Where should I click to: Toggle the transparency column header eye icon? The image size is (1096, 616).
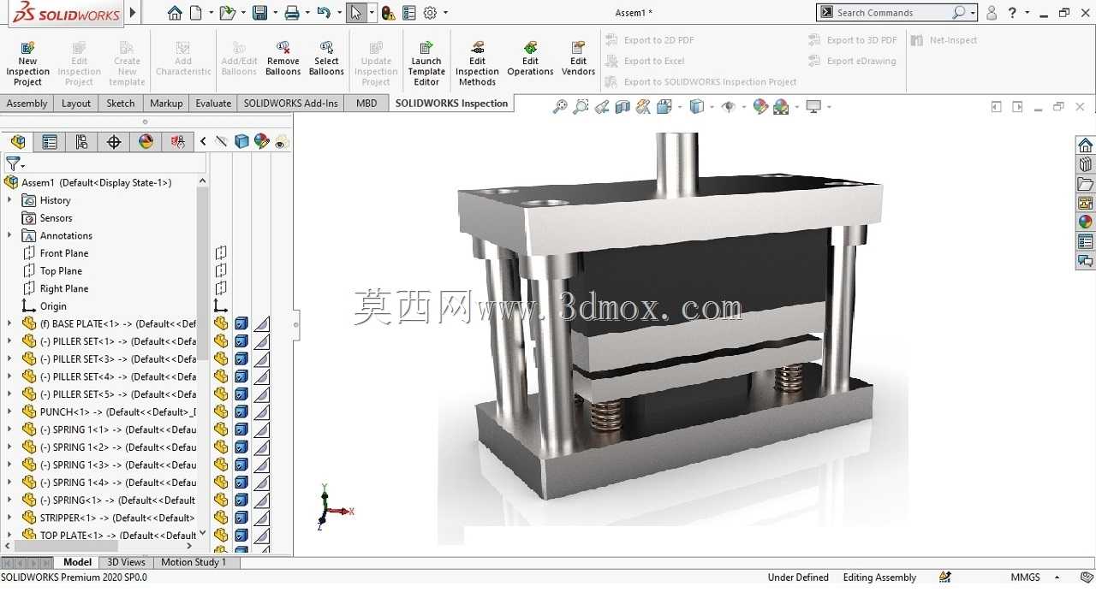280,143
